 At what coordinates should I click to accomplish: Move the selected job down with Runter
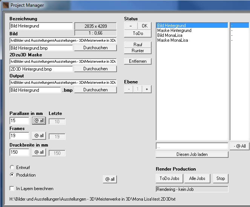(x=138, y=51)
